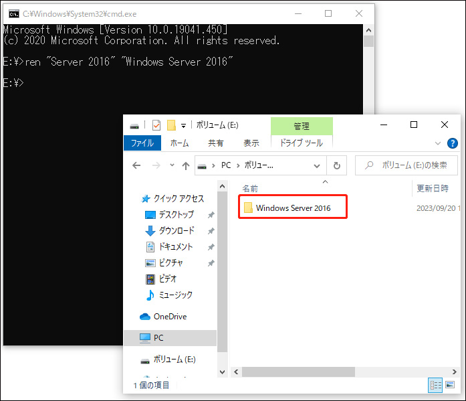Open the address bar history dropdown
This screenshot has height=401, width=466.
[317, 166]
